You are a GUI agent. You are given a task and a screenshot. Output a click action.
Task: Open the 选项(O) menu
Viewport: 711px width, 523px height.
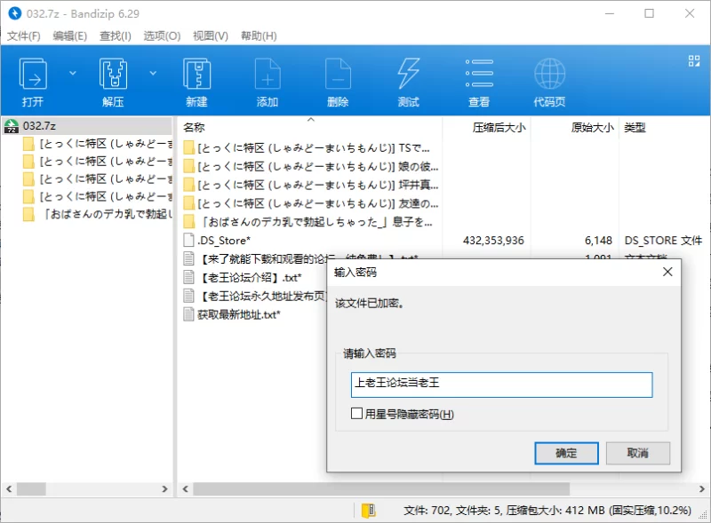pos(162,36)
